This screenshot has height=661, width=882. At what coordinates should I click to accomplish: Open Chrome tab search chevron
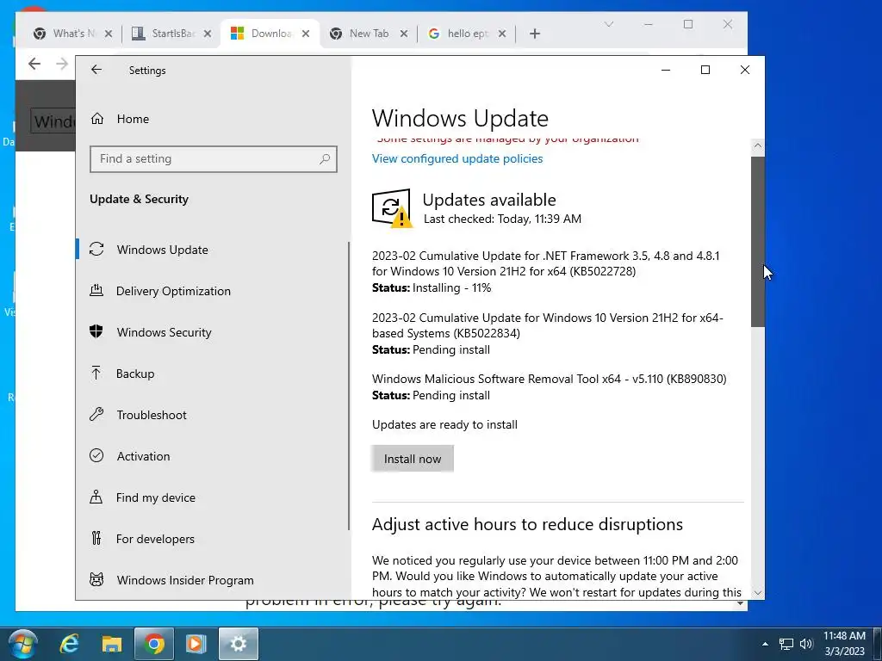click(x=609, y=24)
